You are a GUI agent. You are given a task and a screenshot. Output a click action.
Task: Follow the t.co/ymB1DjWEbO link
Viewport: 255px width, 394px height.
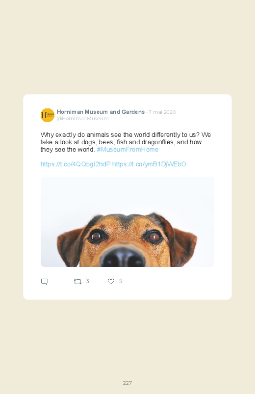pos(149,164)
